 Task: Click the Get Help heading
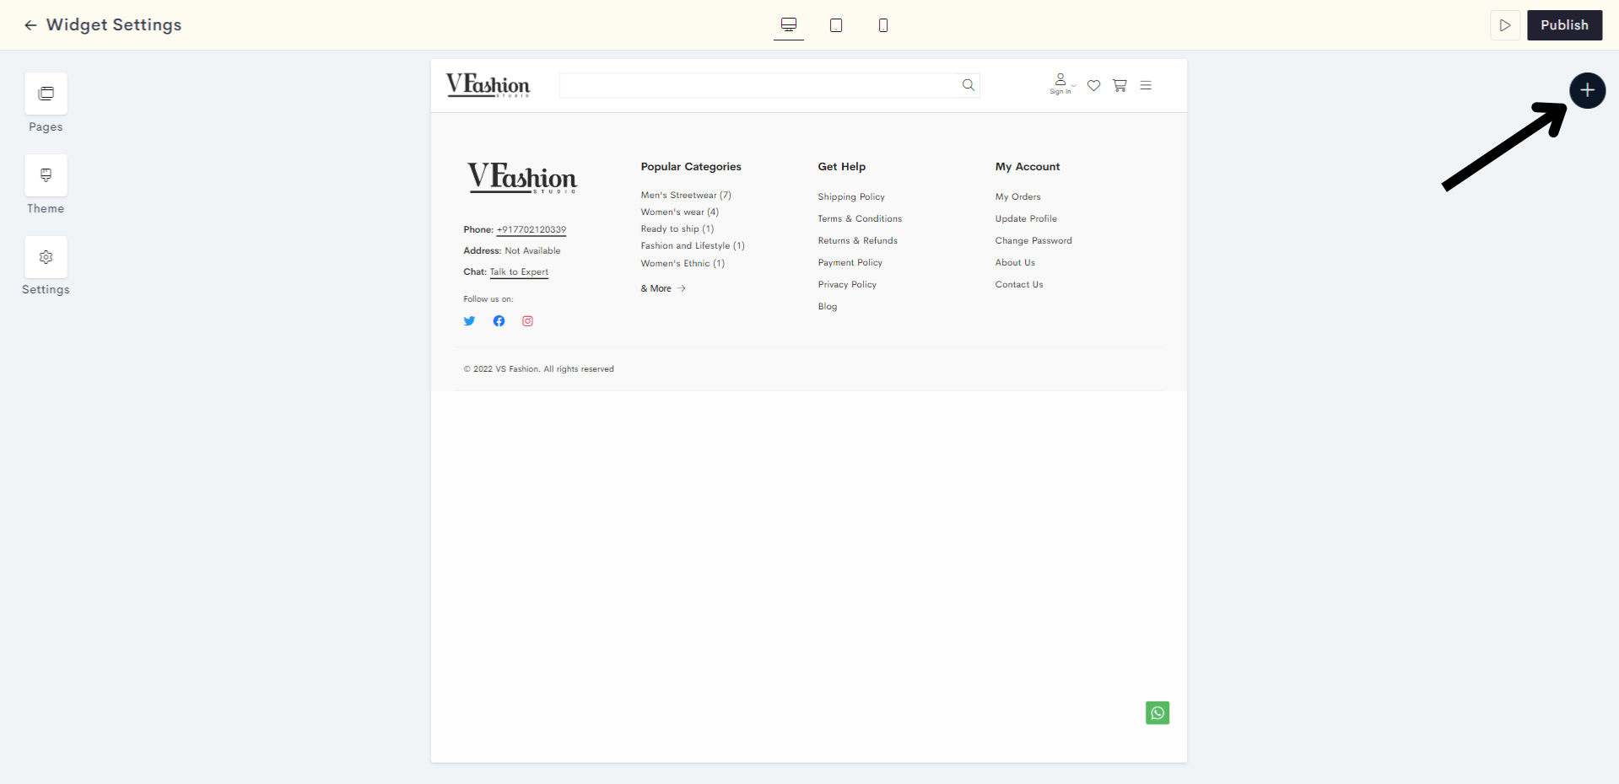coord(841,166)
